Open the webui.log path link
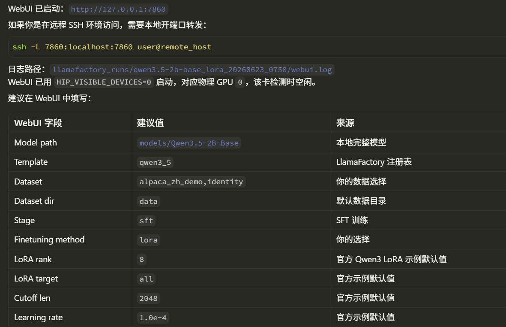Viewport: 506px width, 327px height. (192, 70)
